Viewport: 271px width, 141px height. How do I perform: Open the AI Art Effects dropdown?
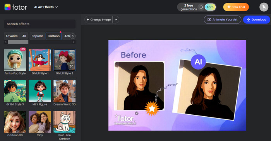point(46,7)
